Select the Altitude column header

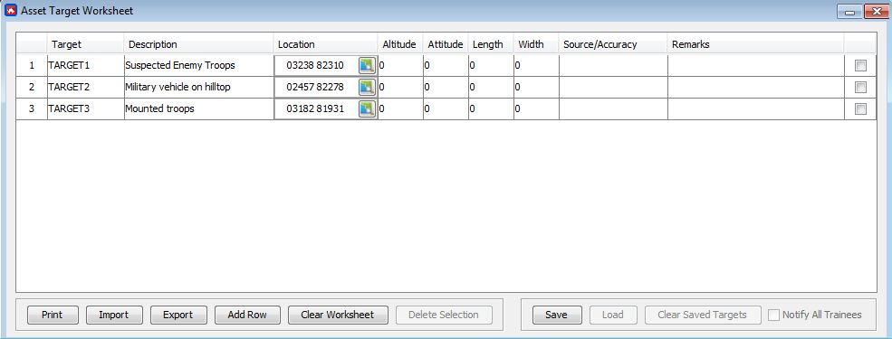point(400,44)
